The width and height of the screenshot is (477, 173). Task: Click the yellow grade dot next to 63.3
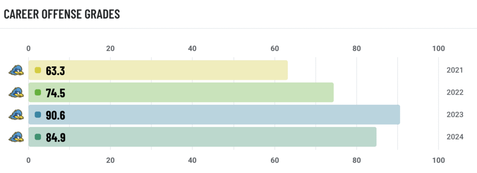(x=38, y=70)
